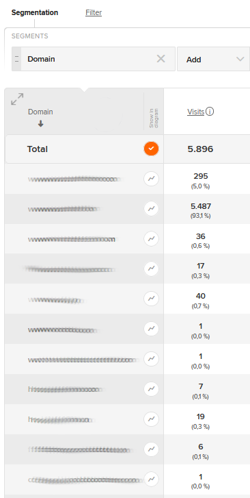This screenshot has width=250, height=498.
Task: Toggle diagram for the 6 visits row
Action: click(151, 449)
